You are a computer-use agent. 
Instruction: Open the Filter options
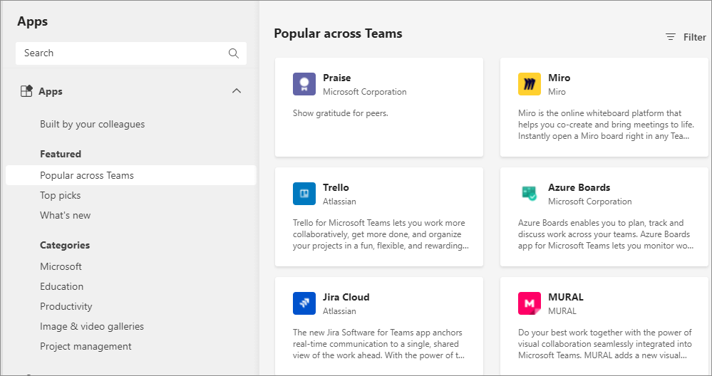click(686, 37)
